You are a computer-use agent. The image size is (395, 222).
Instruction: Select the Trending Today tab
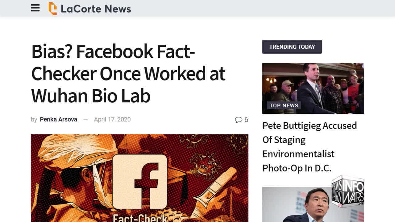click(292, 47)
